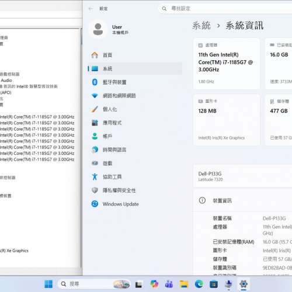Open the User account profile picture

click(x=98, y=29)
